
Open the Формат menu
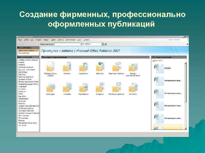click(46, 40)
